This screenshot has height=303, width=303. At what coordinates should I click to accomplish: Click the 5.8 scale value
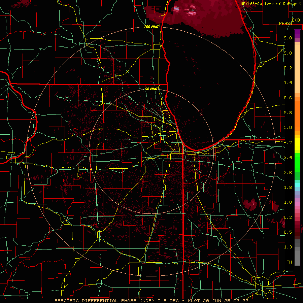(x=288, y=113)
